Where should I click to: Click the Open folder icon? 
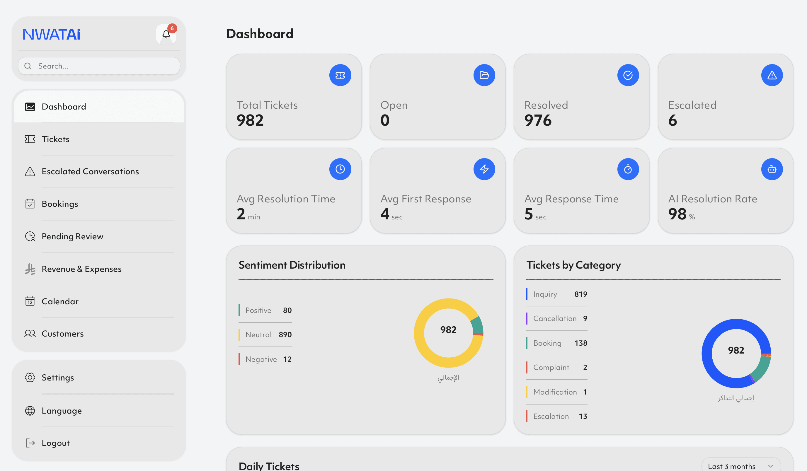[x=484, y=75]
